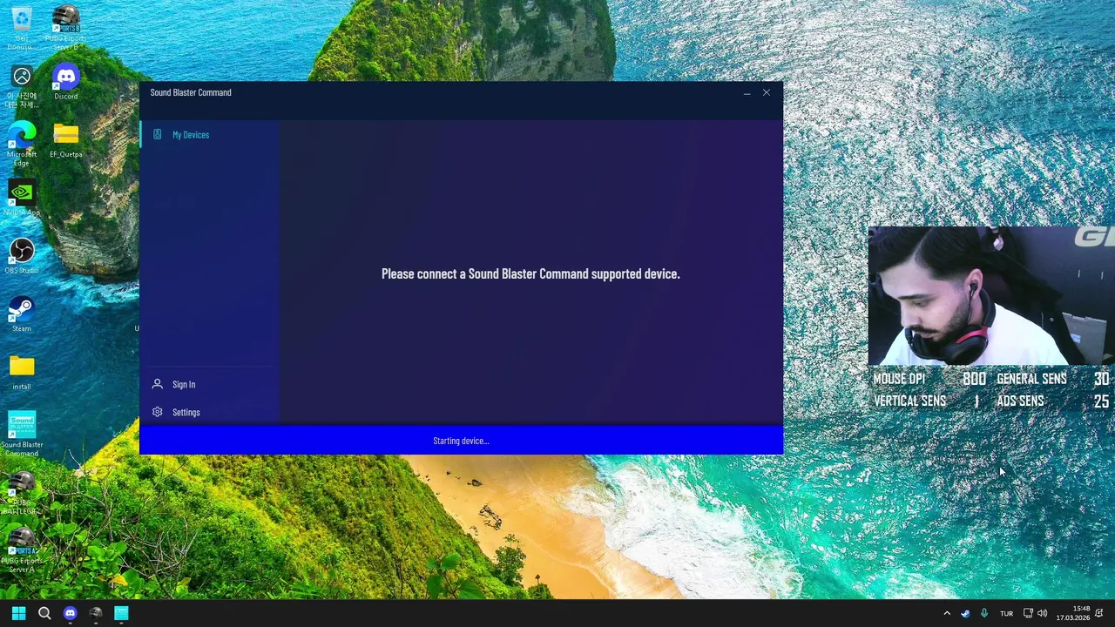Select the Microsoft Edge desktop shortcut

(22, 144)
